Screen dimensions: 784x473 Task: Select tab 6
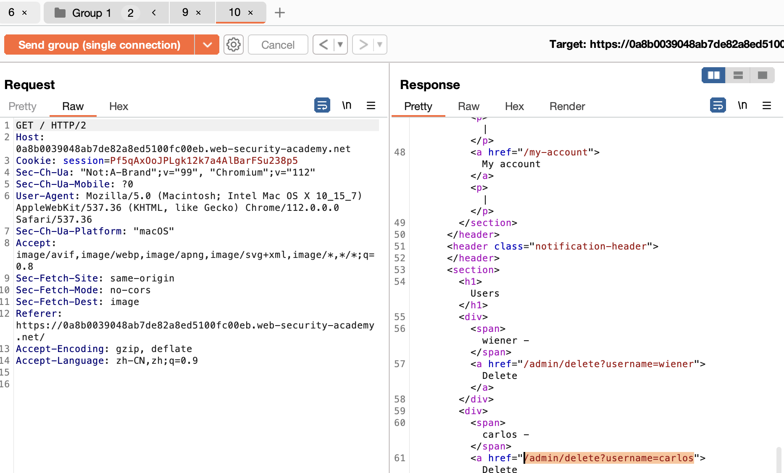click(11, 13)
